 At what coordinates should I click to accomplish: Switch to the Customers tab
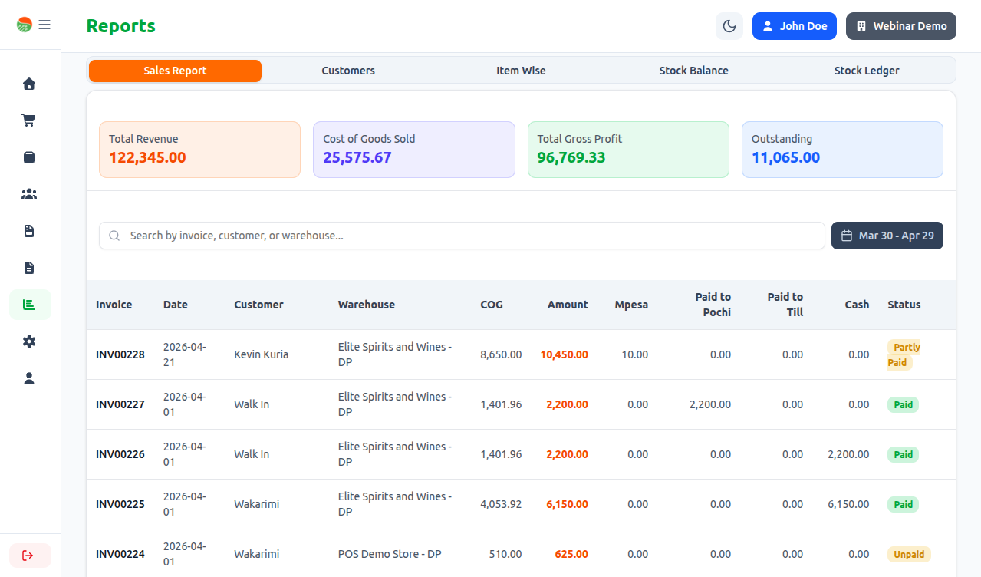[348, 71]
